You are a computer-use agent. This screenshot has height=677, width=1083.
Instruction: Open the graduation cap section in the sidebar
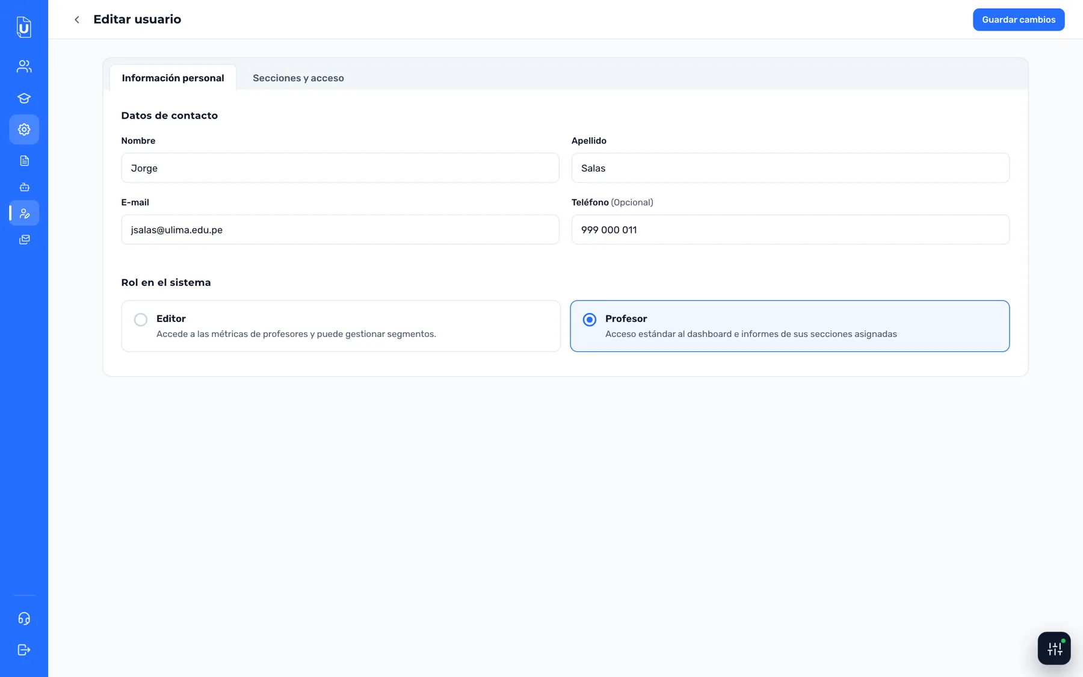(24, 98)
